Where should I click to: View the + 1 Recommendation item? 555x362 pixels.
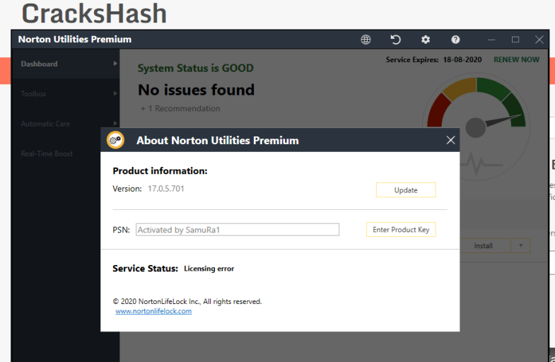180,109
